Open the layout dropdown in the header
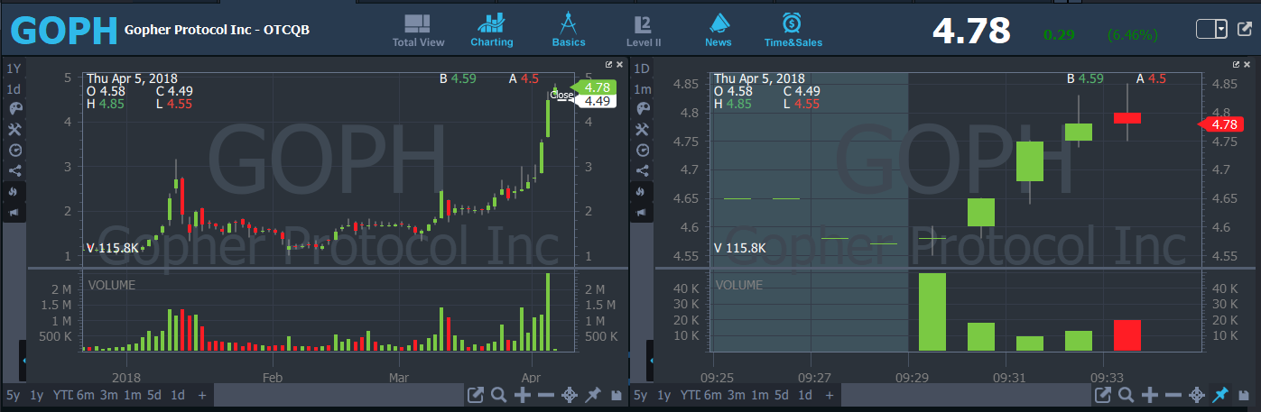The image size is (1261, 412). 1221,29
